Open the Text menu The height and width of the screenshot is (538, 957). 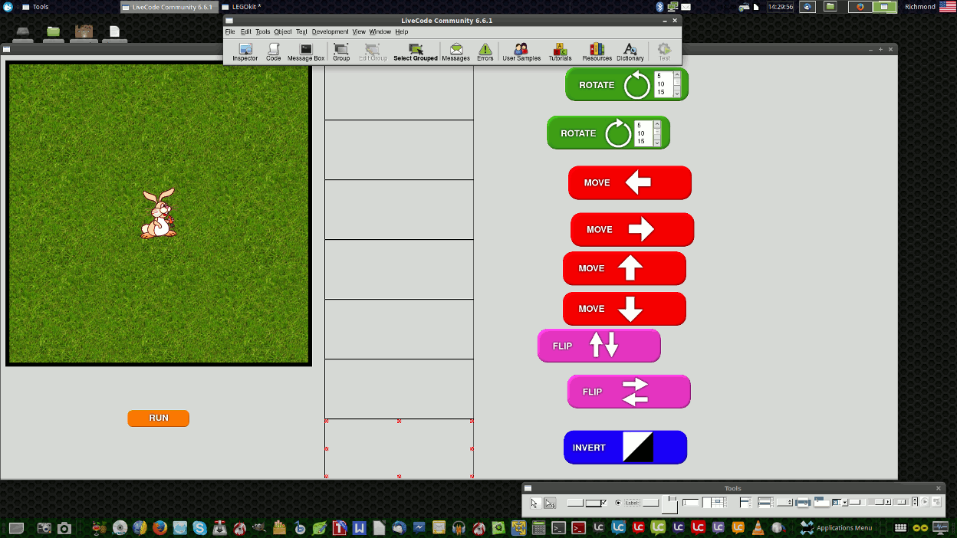[x=301, y=32]
